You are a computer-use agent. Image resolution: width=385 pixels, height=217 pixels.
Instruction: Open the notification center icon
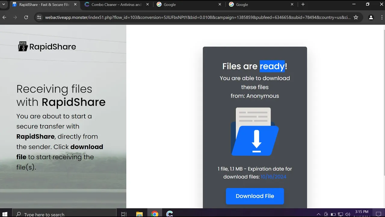click(378, 214)
